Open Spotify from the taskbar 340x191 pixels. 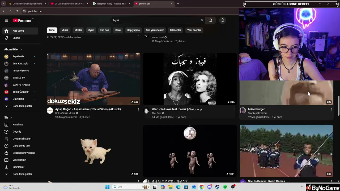coord(225,187)
